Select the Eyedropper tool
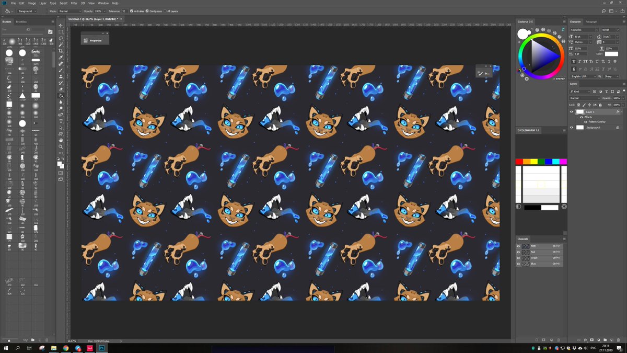 pyautogui.click(x=61, y=58)
